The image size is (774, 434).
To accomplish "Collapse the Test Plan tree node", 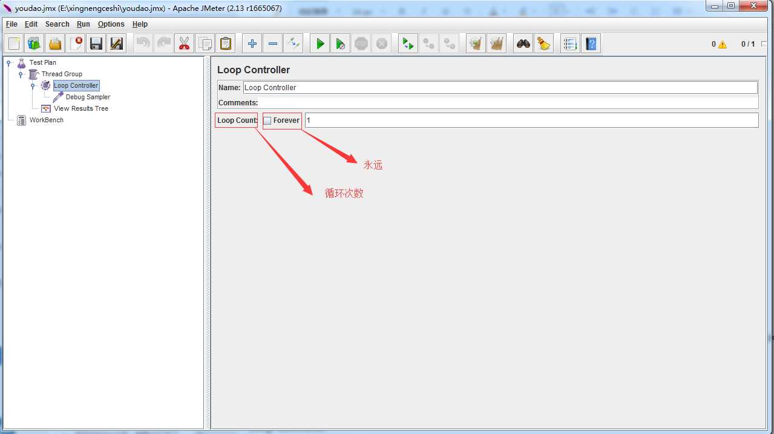I will (8, 62).
